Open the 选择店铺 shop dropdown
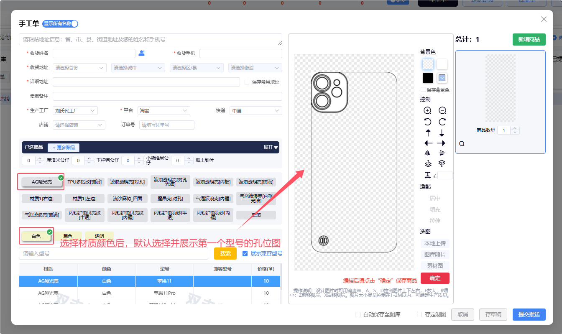Screen dimensions: 562x334 pyautogui.click(x=79, y=125)
